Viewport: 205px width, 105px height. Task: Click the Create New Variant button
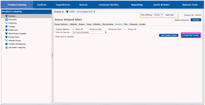(191, 35)
